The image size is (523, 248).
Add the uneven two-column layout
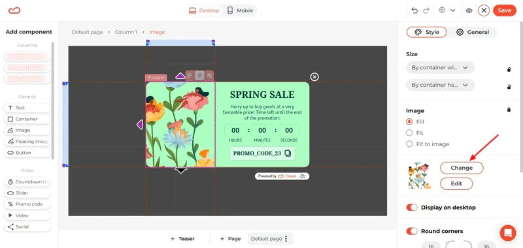tap(27, 79)
